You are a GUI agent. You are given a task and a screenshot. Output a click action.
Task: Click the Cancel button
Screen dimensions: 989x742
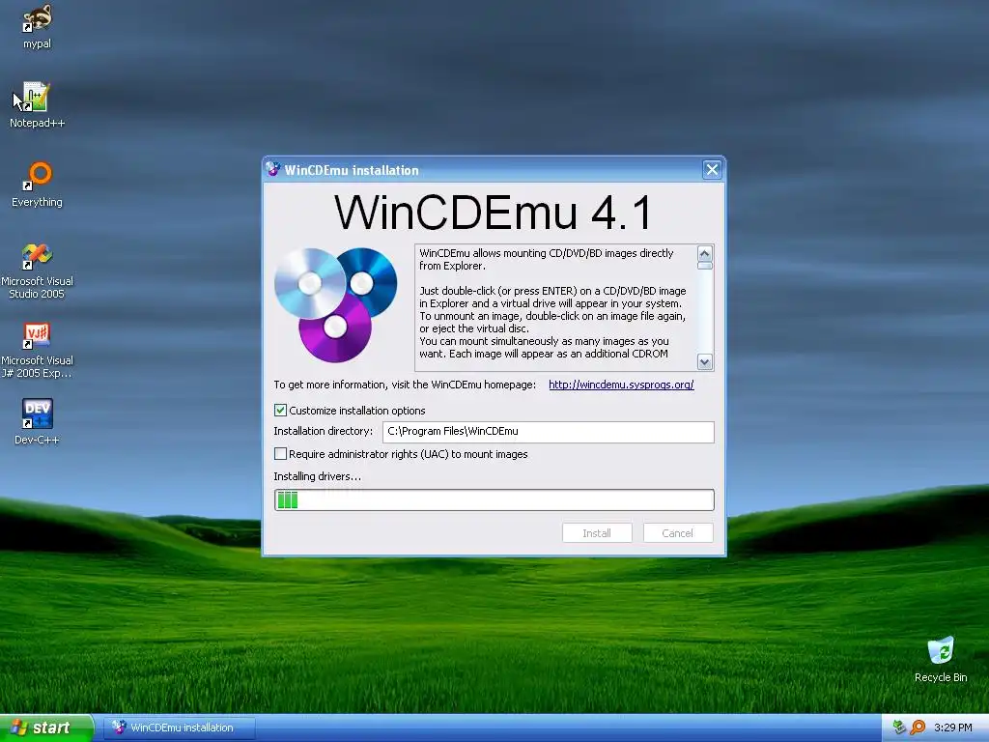(x=678, y=533)
